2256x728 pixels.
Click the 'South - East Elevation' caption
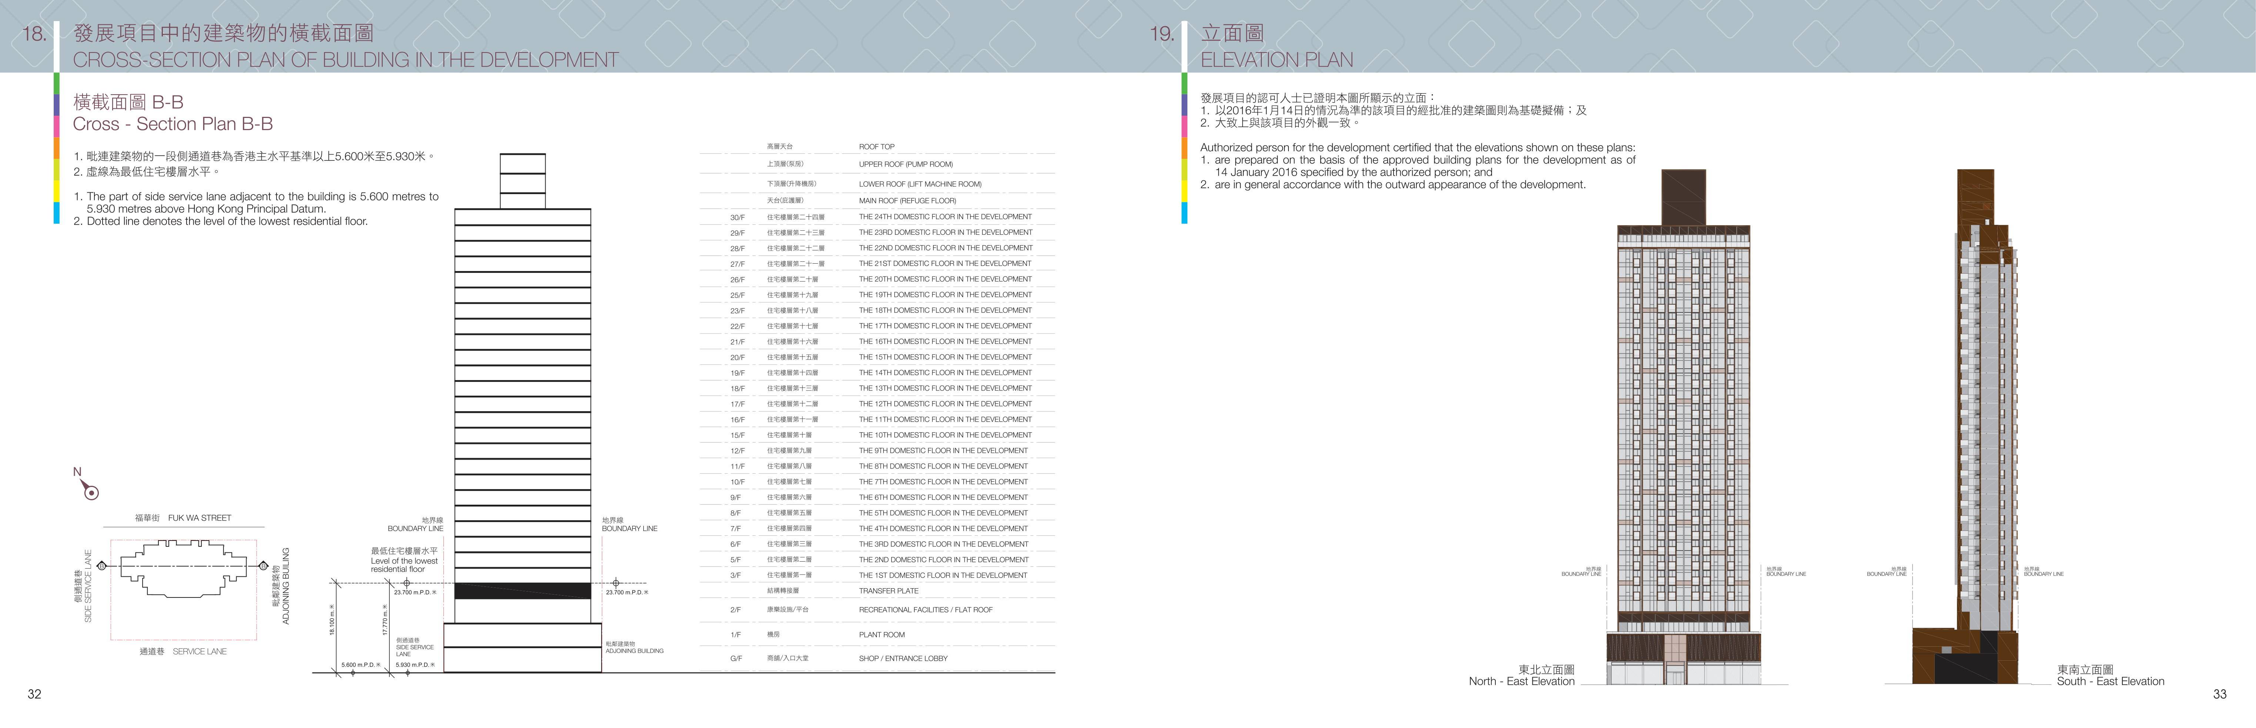click(x=2111, y=682)
